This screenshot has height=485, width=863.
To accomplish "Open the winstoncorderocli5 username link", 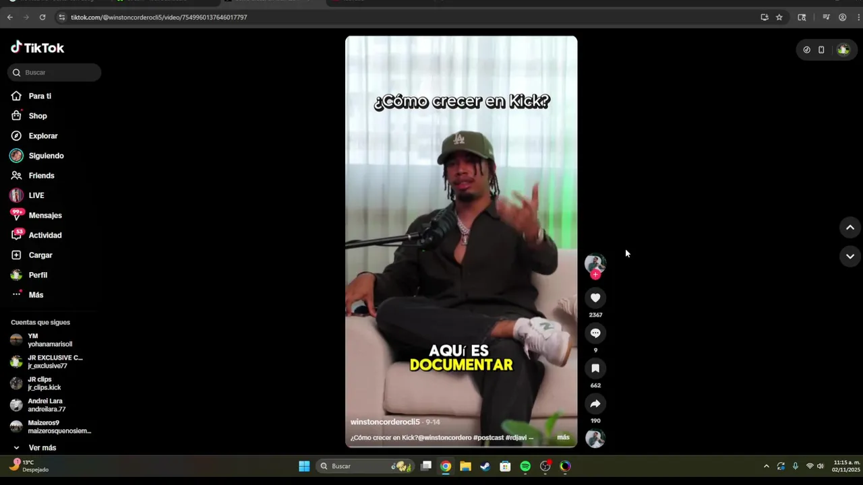I will (x=385, y=422).
